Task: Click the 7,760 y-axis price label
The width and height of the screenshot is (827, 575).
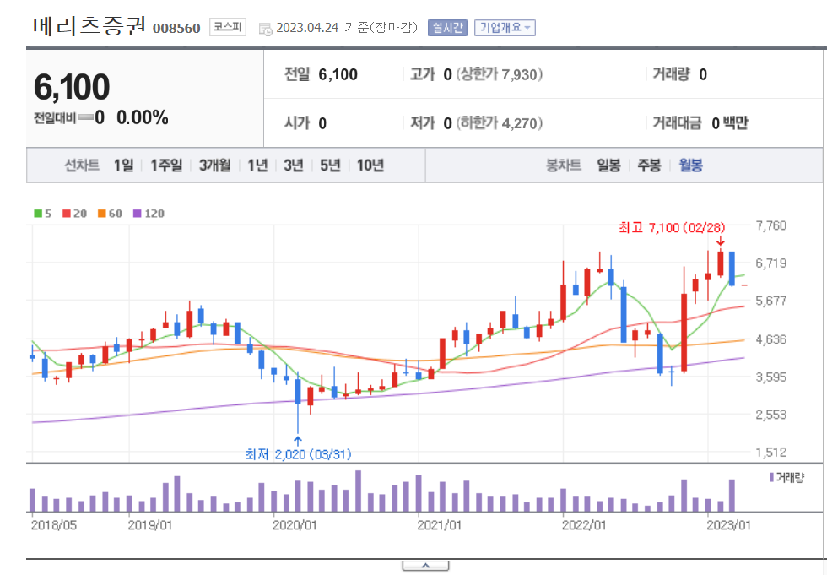Action: pyautogui.click(x=771, y=225)
